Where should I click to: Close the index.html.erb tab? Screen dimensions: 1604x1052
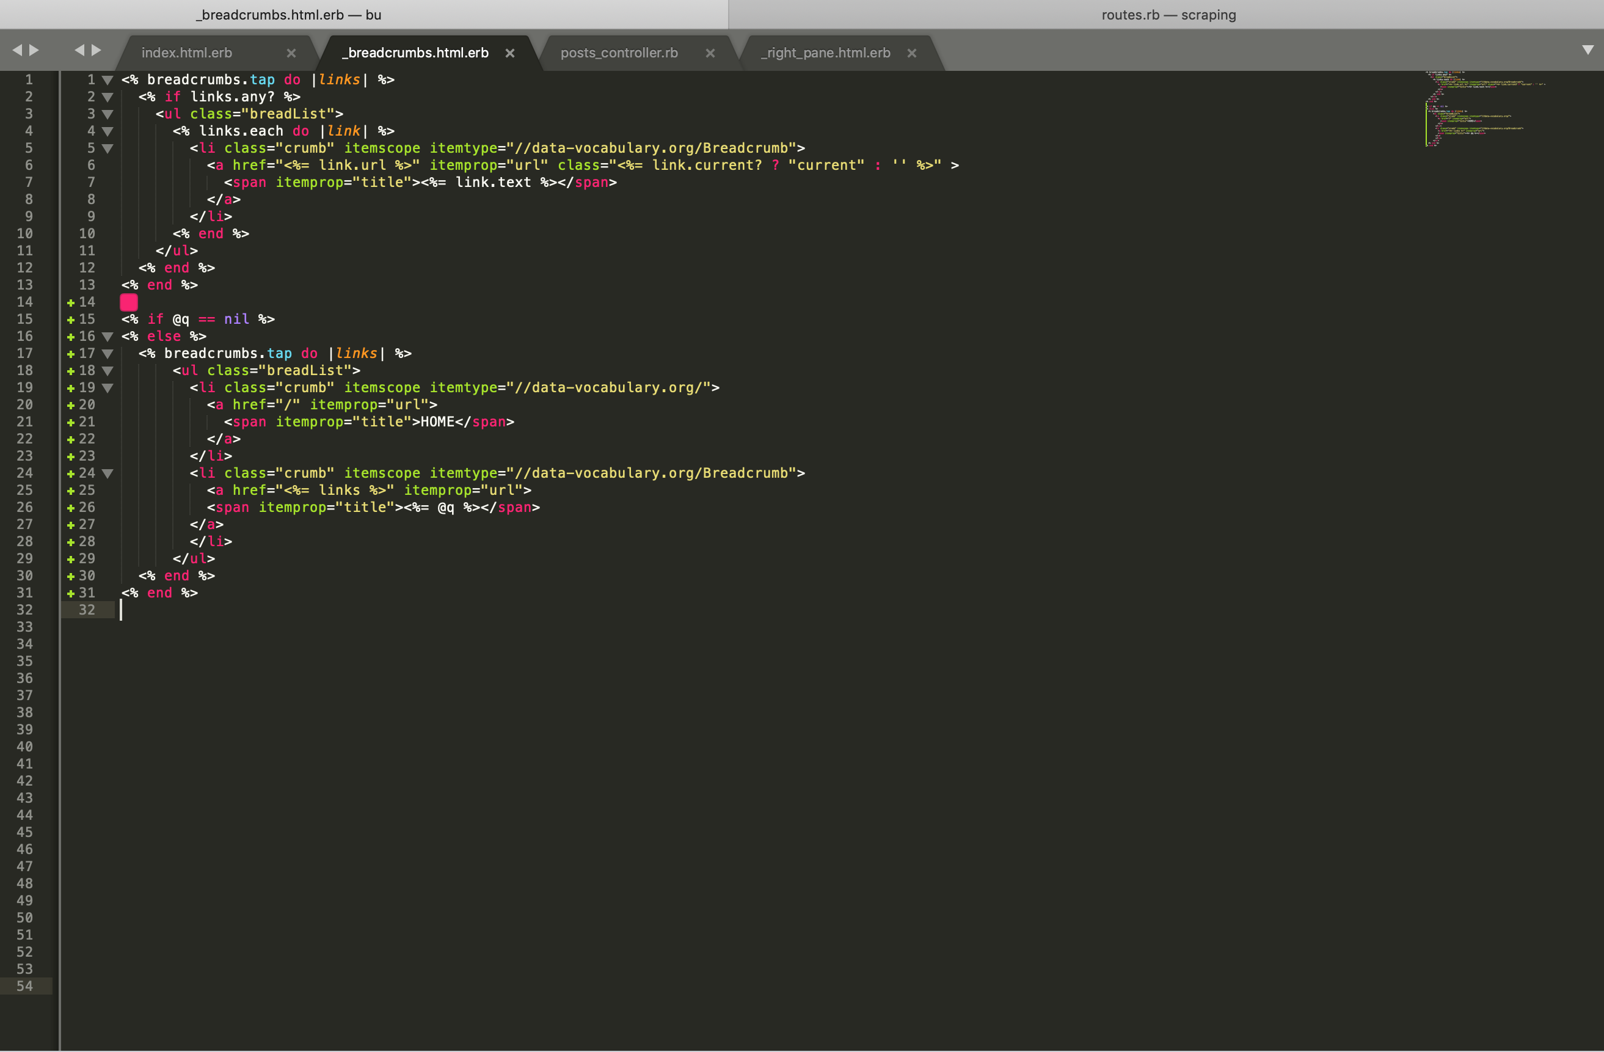click(x=291, y=53)
